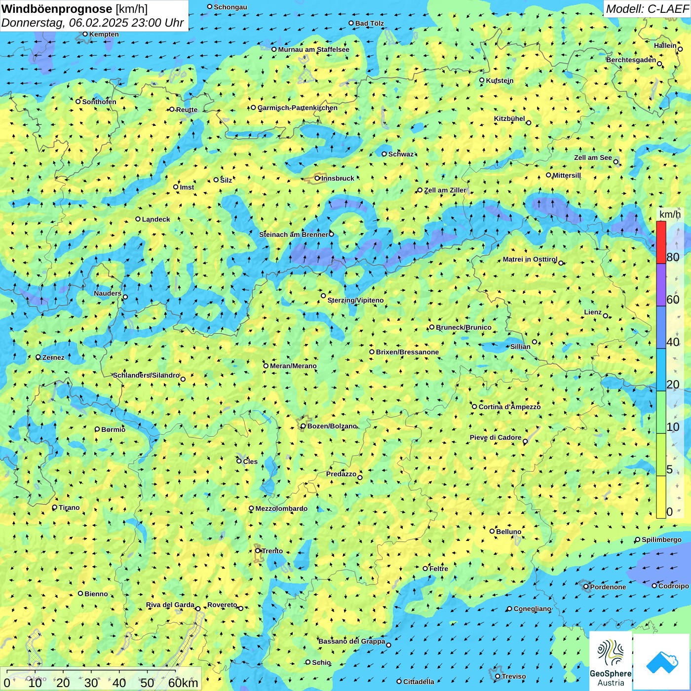
Task: Click the Zernez location marker
Action: tap(38, 357)
